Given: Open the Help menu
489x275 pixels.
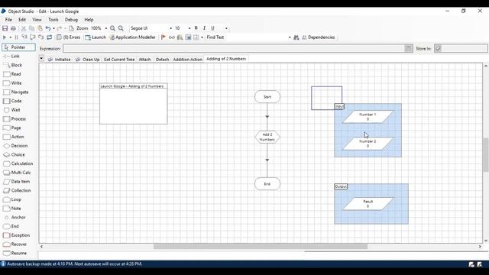Looking at the screenshot, I should click(x=89, y=20).
